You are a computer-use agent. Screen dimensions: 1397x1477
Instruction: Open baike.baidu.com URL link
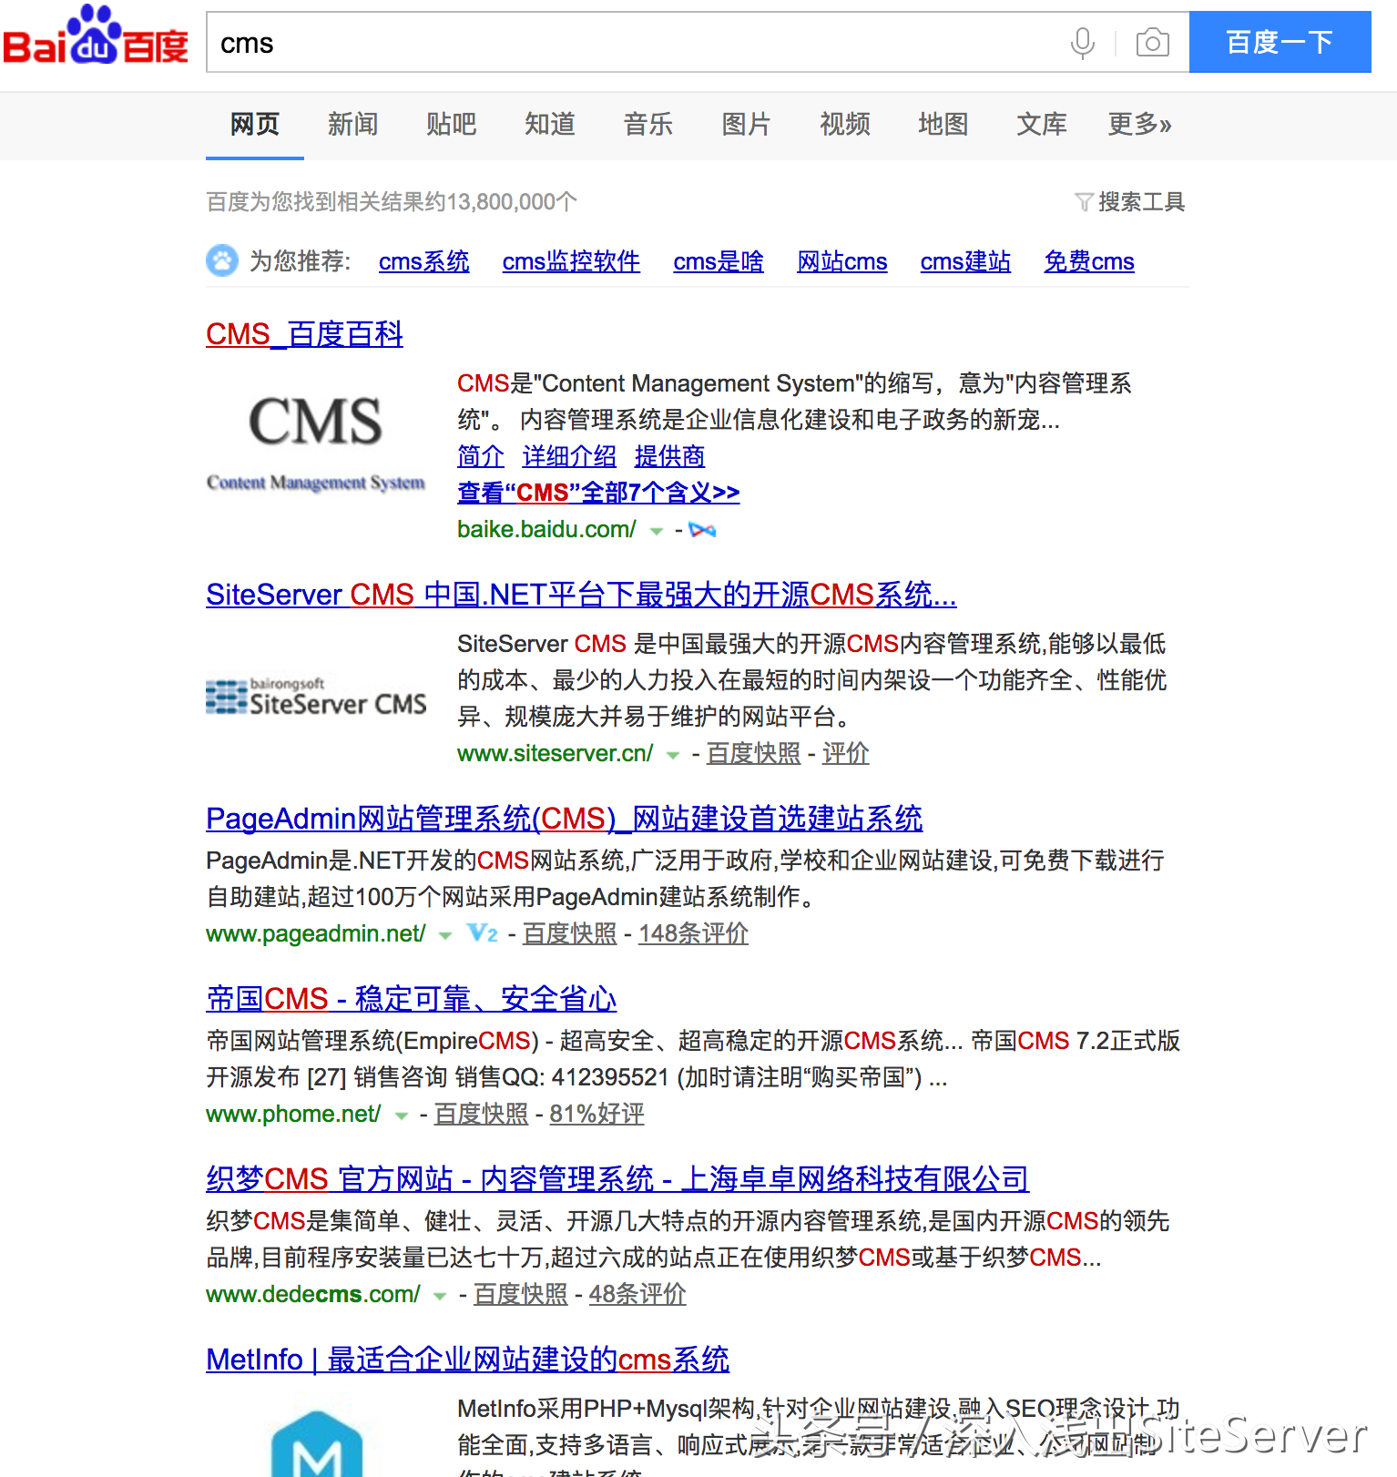click(546, 529)
